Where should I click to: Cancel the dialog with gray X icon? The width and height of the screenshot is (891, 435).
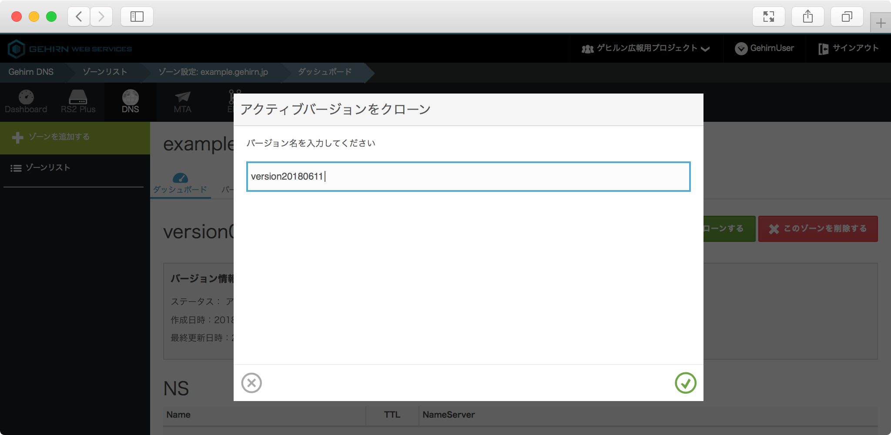[x=251, y=383]
